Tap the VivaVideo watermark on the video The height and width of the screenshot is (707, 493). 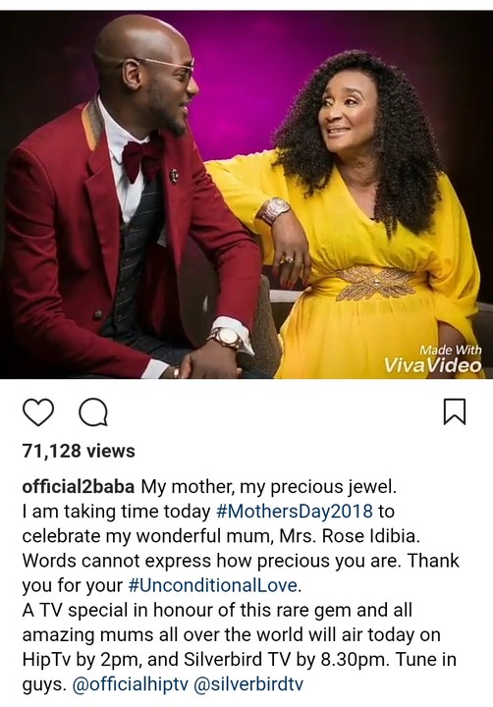[432, 359]
